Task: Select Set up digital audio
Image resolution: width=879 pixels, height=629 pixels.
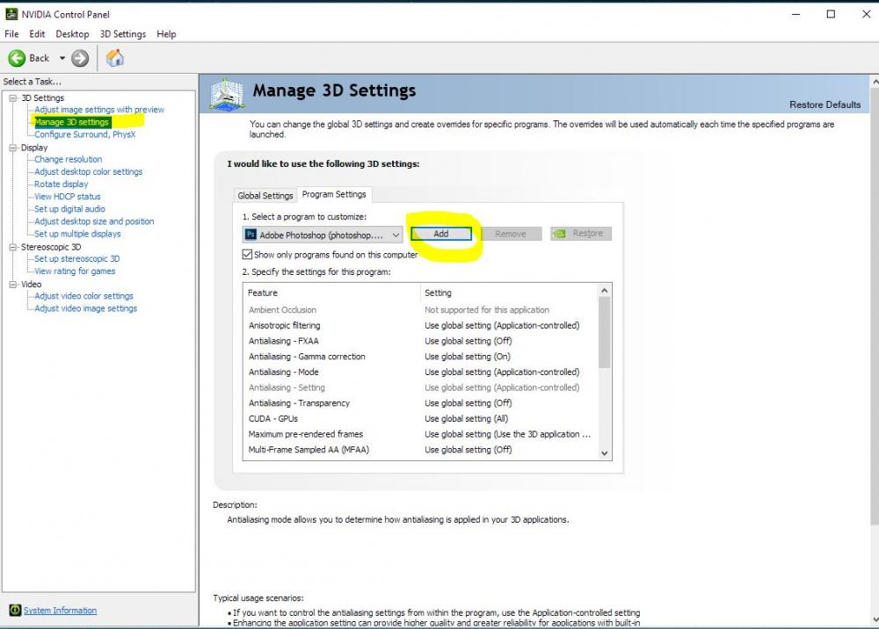Action: click(x=69, y=209)
